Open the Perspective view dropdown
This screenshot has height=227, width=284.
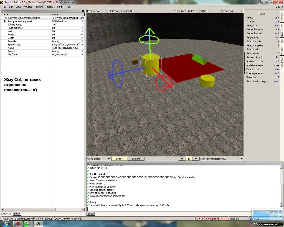pos(97,11)
